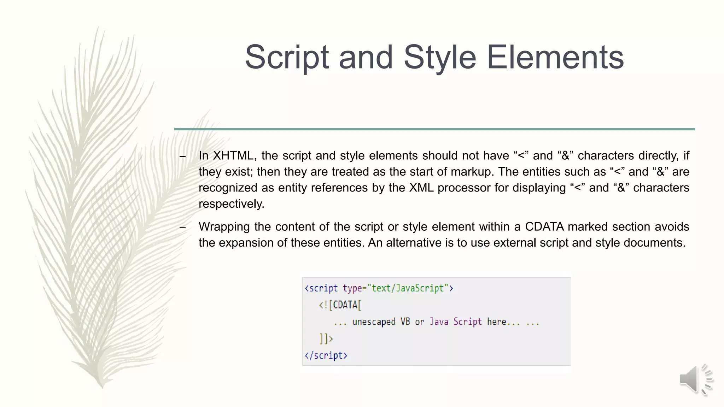Click the <![CDATA[ line in code
This screenshot has height=407, width=724.
point(340,305)
